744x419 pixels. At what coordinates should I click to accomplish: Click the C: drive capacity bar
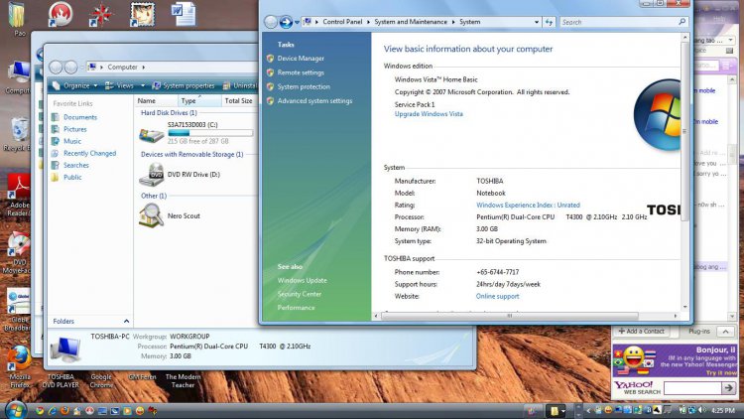210,133
